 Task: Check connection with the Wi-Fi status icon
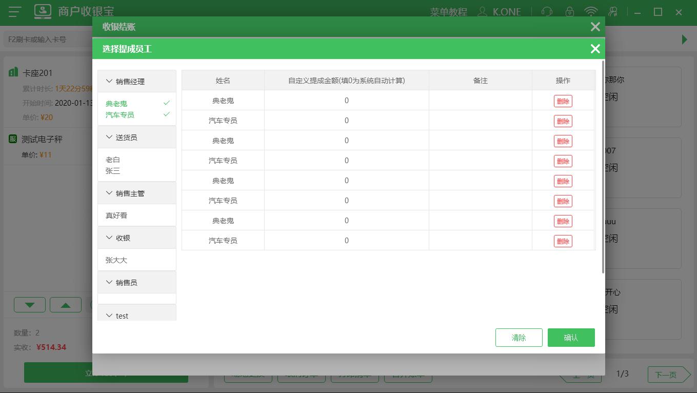[x=591, y=11]
